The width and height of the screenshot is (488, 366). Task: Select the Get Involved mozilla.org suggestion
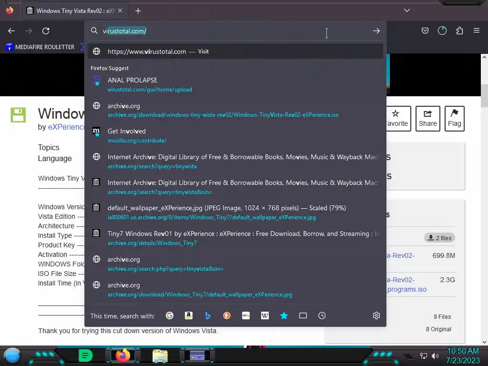[235, 136]
